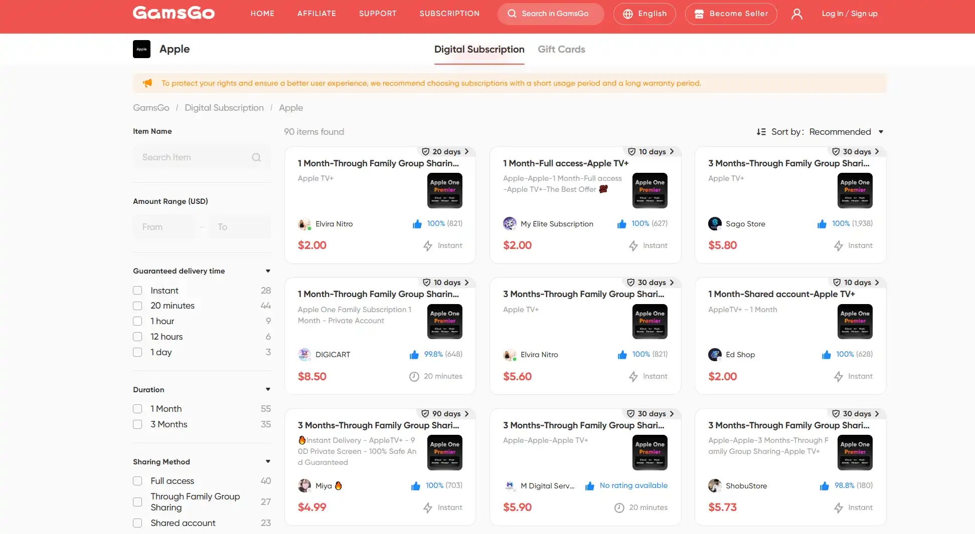Expand 10 days warranty on Full access listing
This screenshot has width=975, height=534.
[652, 152]
